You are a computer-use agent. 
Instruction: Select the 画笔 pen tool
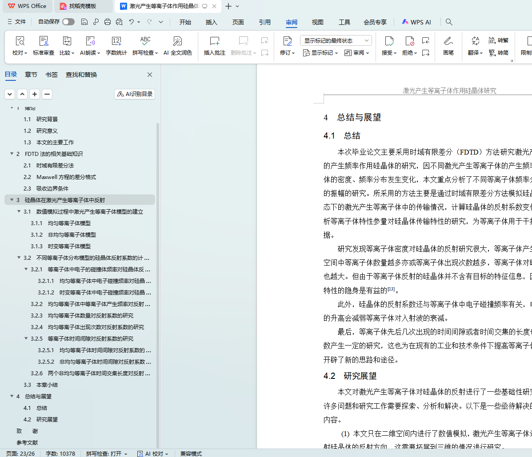click(448, 41)
